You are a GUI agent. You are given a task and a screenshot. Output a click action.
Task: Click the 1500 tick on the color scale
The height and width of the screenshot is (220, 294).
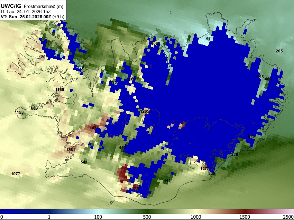tap(245, 217)
